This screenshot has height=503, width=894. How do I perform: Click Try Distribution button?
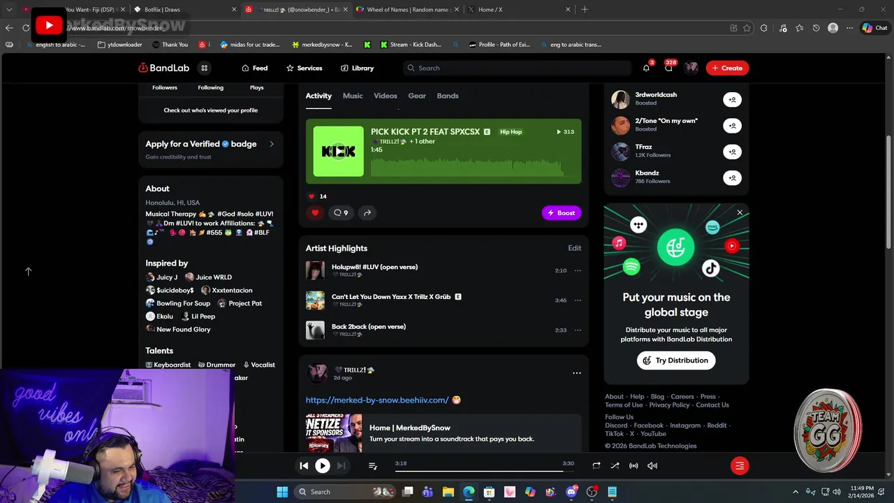[676, 360]
